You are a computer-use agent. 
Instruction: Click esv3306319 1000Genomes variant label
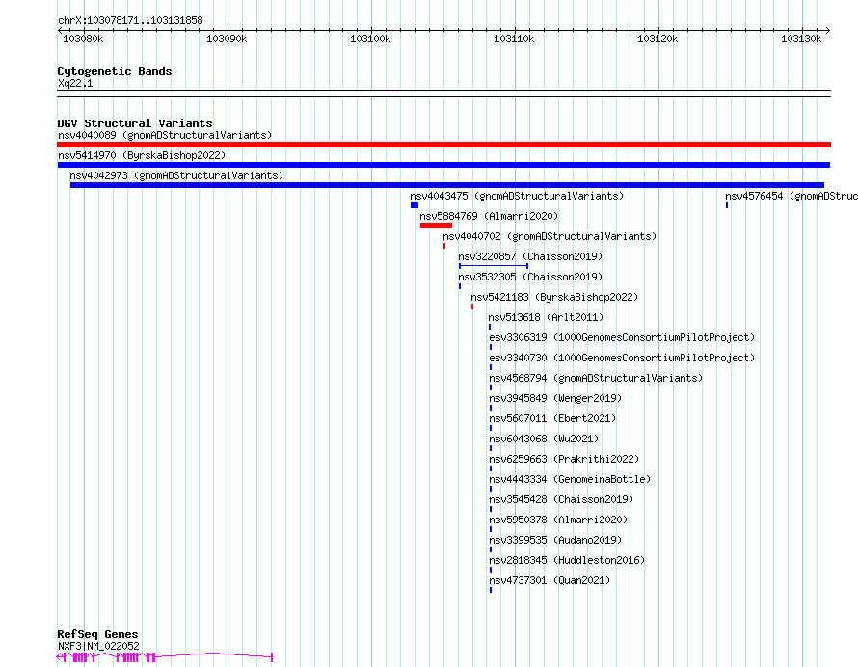pos(622,337)
